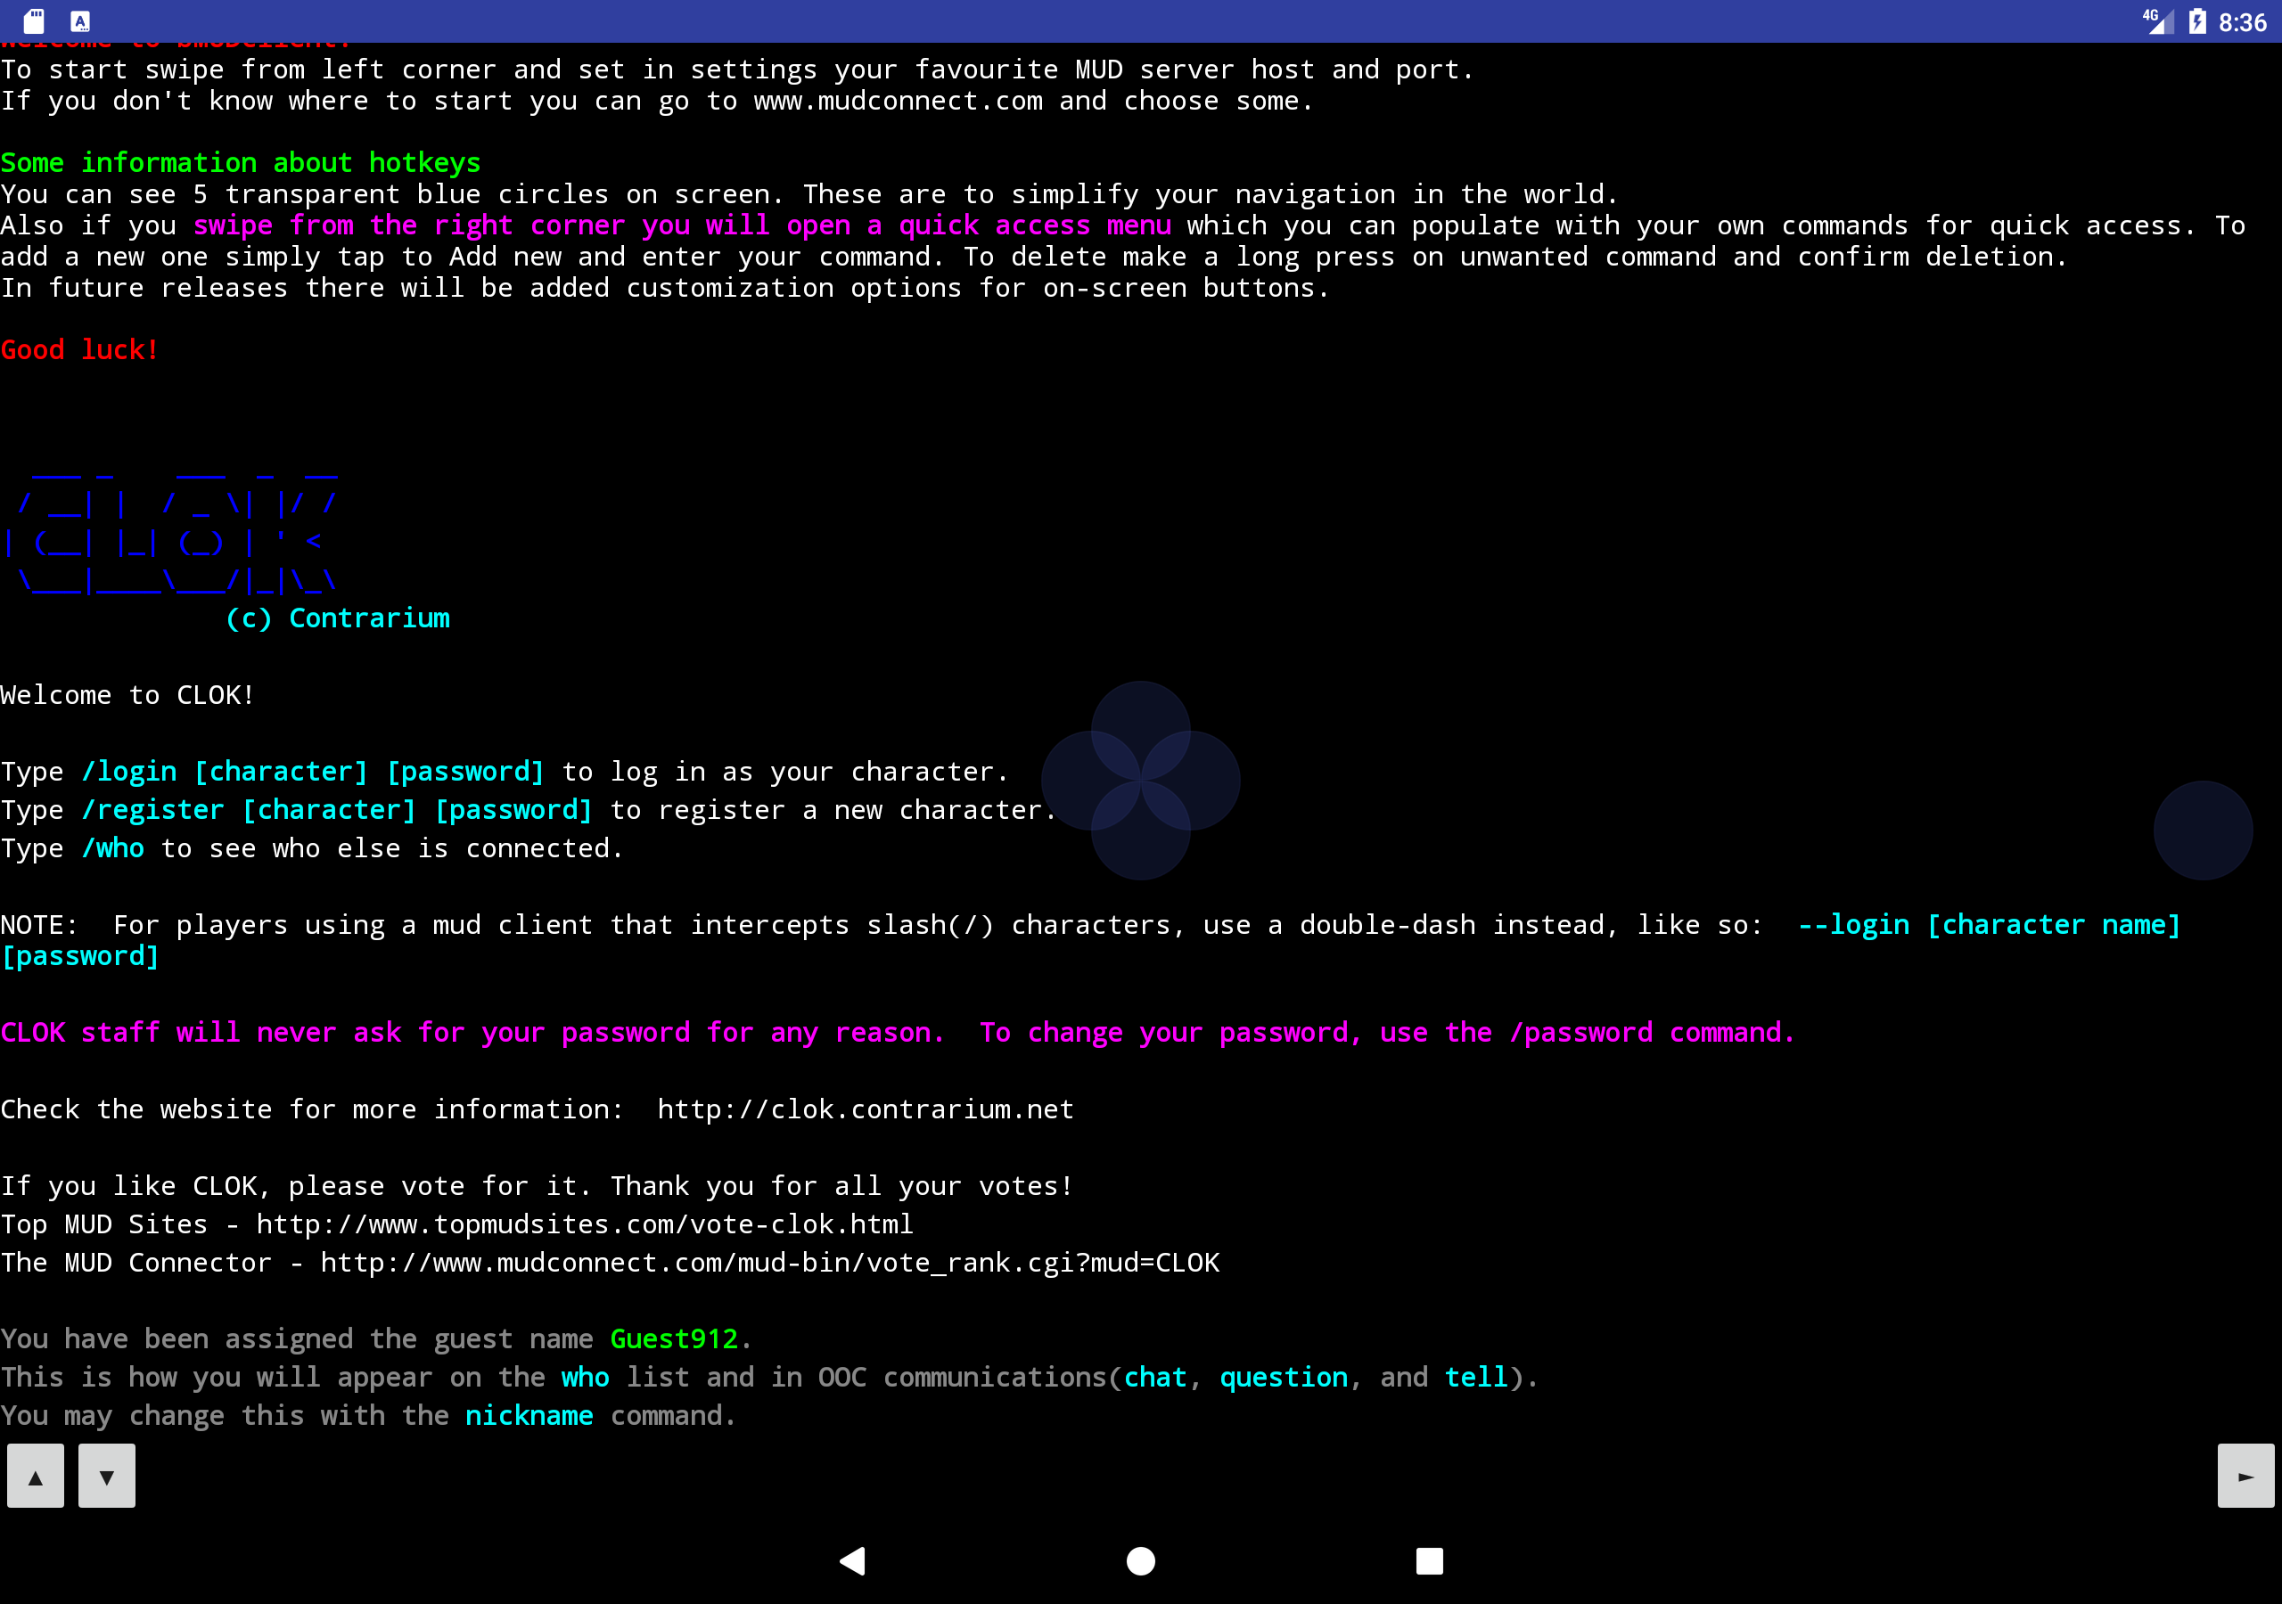Screen dimensions: 2282x1604
Task: Tap the Android recent apps button
Action: 1429,1560
